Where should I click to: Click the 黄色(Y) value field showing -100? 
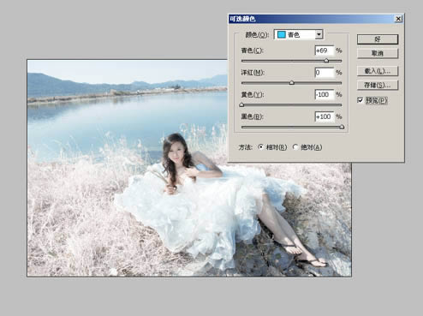pos(325,94)
